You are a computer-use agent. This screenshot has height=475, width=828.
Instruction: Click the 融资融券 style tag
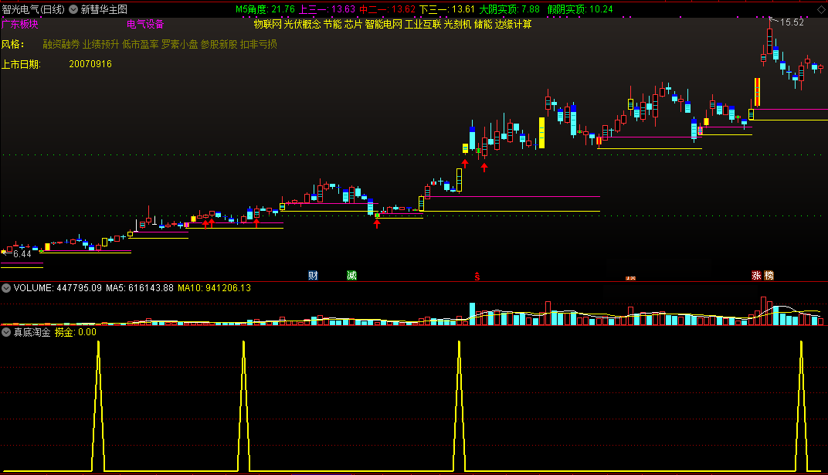(x=61, y=44)
